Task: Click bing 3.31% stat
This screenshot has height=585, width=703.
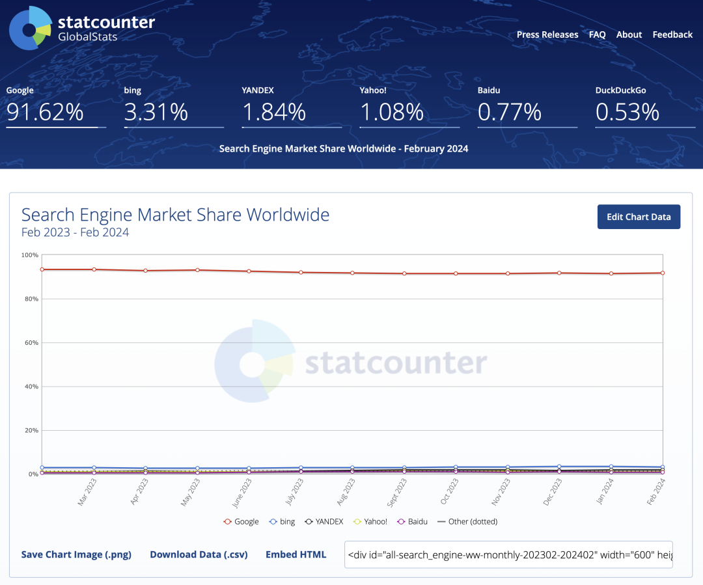Action: pyautogui.click(x=174, y=106)
